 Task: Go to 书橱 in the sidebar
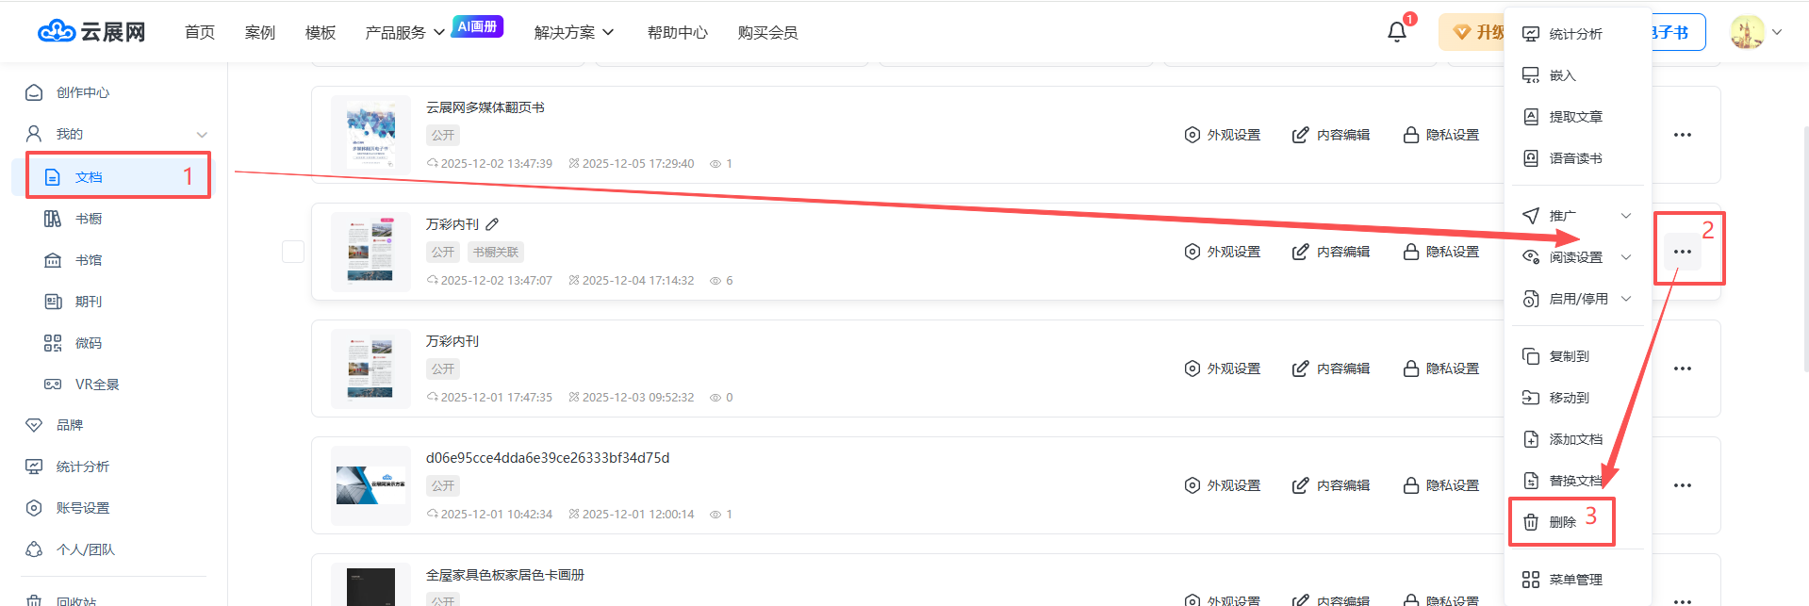89,219
